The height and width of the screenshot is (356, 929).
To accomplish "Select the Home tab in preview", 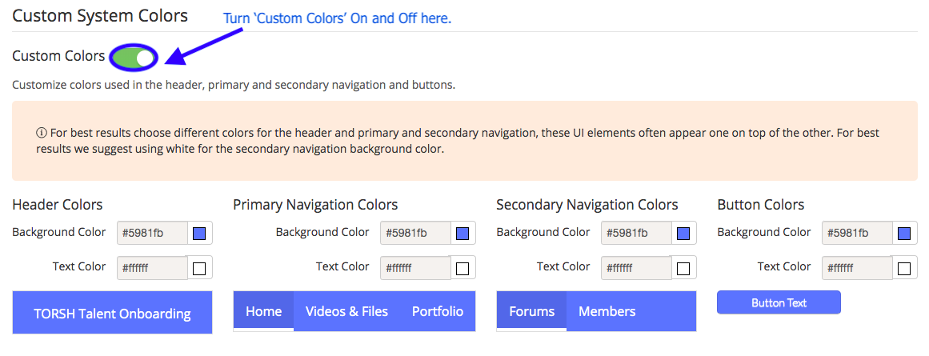I will coord(263,311).
